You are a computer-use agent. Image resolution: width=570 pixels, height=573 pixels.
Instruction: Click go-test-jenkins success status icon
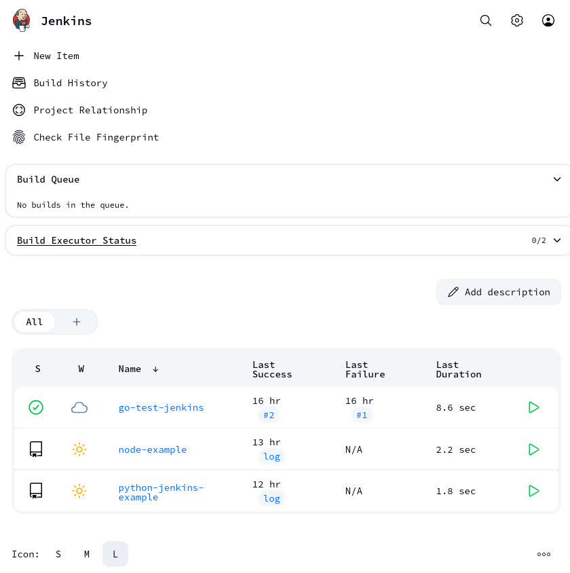click(36, 407)
